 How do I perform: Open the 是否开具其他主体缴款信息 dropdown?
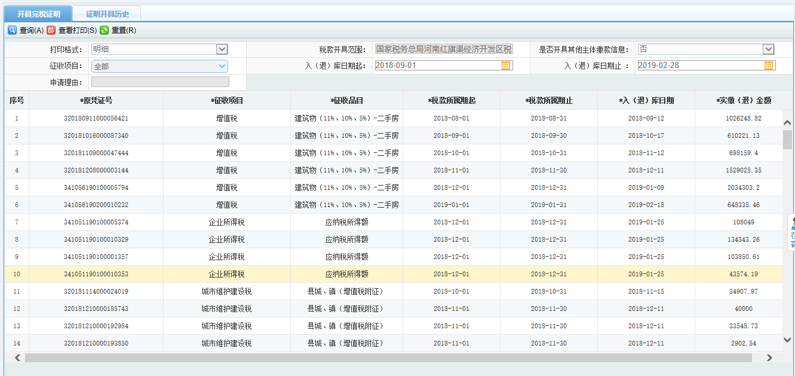[768, 48]
